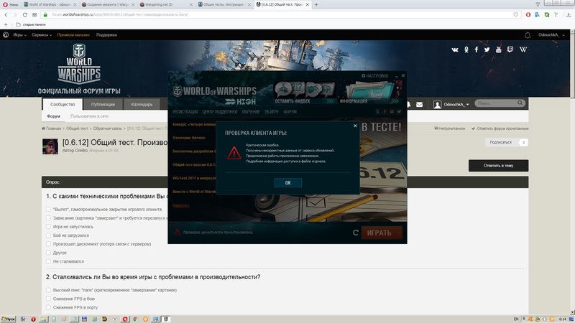Screen dimensions: 575x323
Task: Click the forum search magnifier icon
Action: pyautogui.click(x=520, y=103)
